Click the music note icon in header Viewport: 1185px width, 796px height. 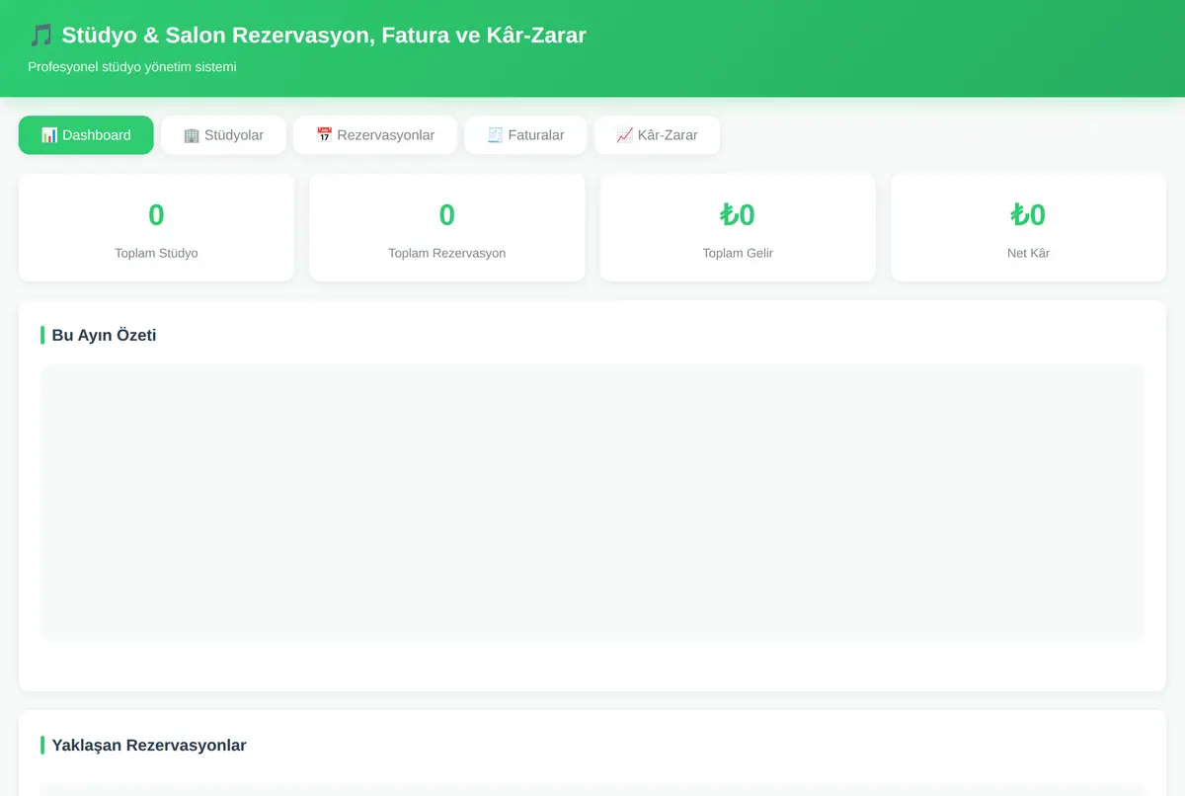[x=40, y=36]
